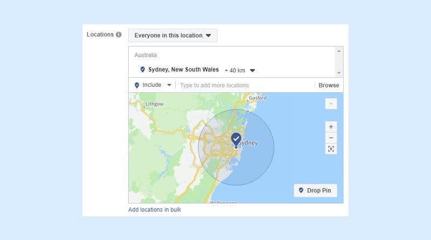Select the Sydney, New South Wales location entry
The height and width of the screenshot is (240, 431).
pos(183,70)
